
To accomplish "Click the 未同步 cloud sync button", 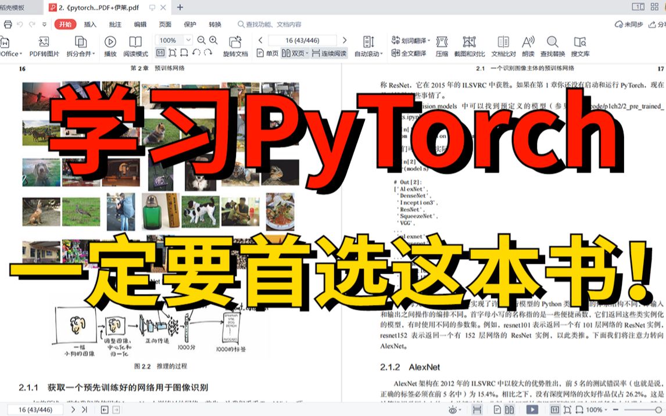I will click(629, 24).
